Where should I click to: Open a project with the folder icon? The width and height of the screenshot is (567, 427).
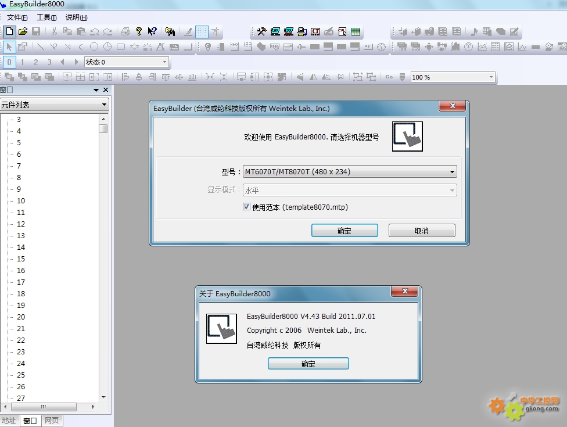click(23, 31)
